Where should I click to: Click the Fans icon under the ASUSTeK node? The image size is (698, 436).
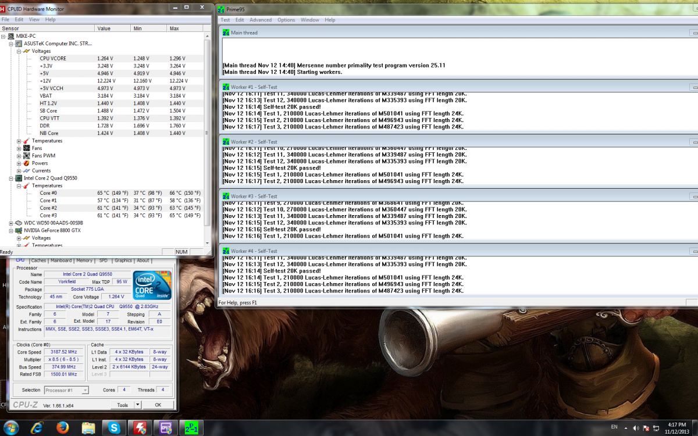tap(27, 148)
